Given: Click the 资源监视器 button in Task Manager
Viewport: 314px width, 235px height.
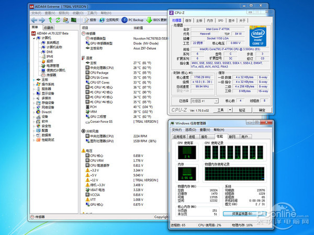Looking at the screenshot, I should pyautogui.click(x=242, y=214).
